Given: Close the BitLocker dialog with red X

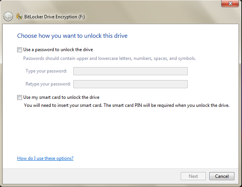Looking at the screenshot, I should point(230,3).
